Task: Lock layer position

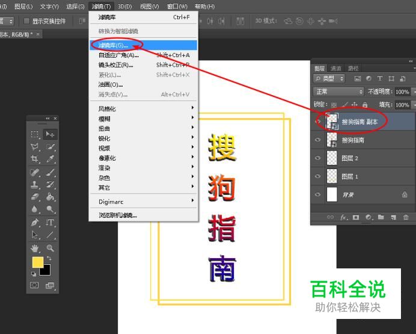Action: [x=355, y=105]
